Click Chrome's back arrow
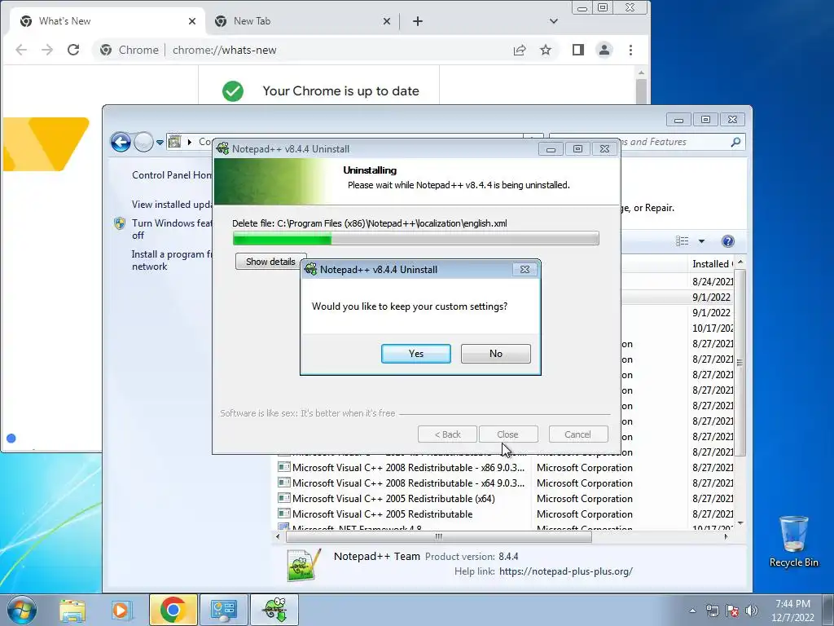This screenshot has width=834, height=626. (21, 50)
